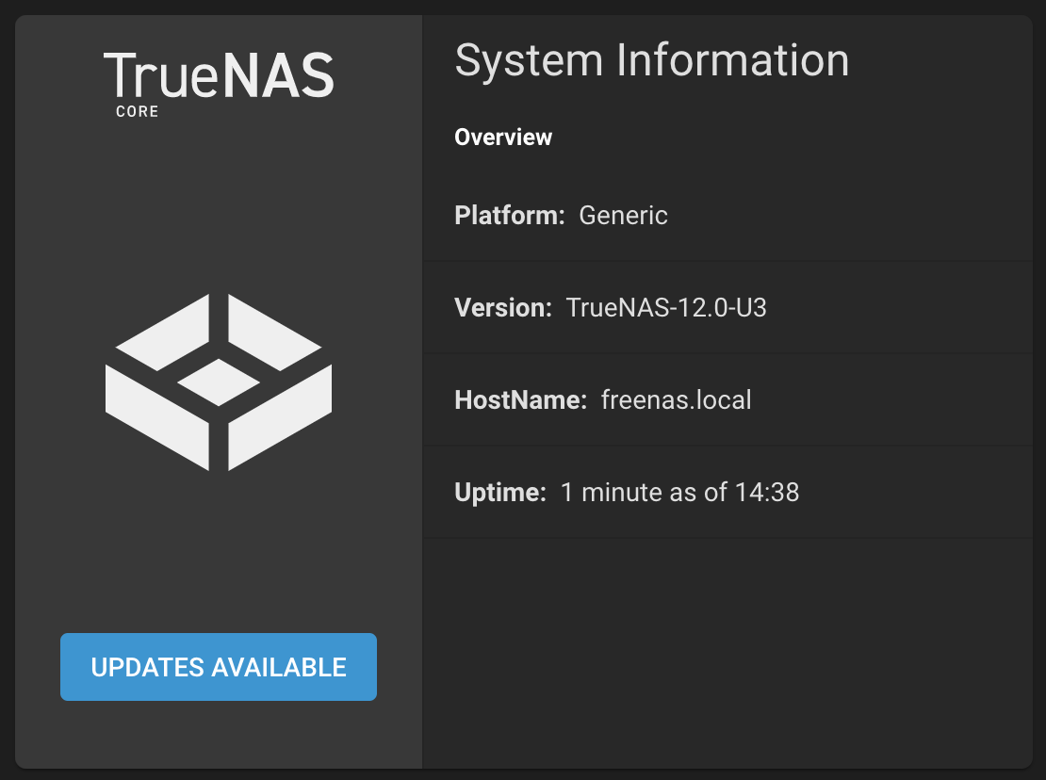Select the freenas.local hostname value

tap(676, 400)
